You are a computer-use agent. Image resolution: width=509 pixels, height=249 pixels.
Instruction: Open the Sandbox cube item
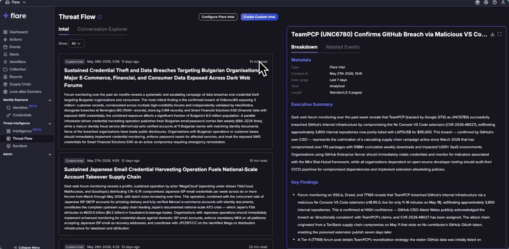(x=20, y=146)
